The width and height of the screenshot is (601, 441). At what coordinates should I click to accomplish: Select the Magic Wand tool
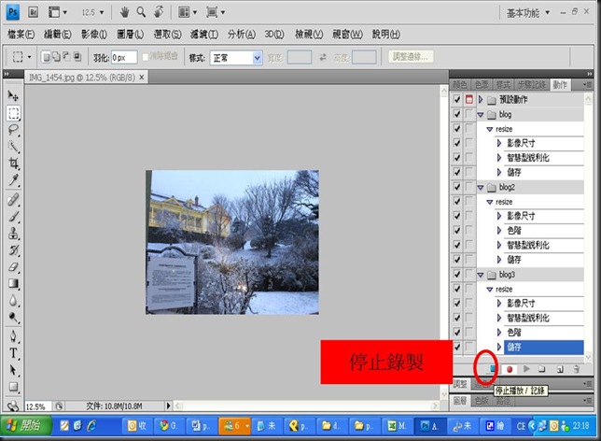[13, 147]
